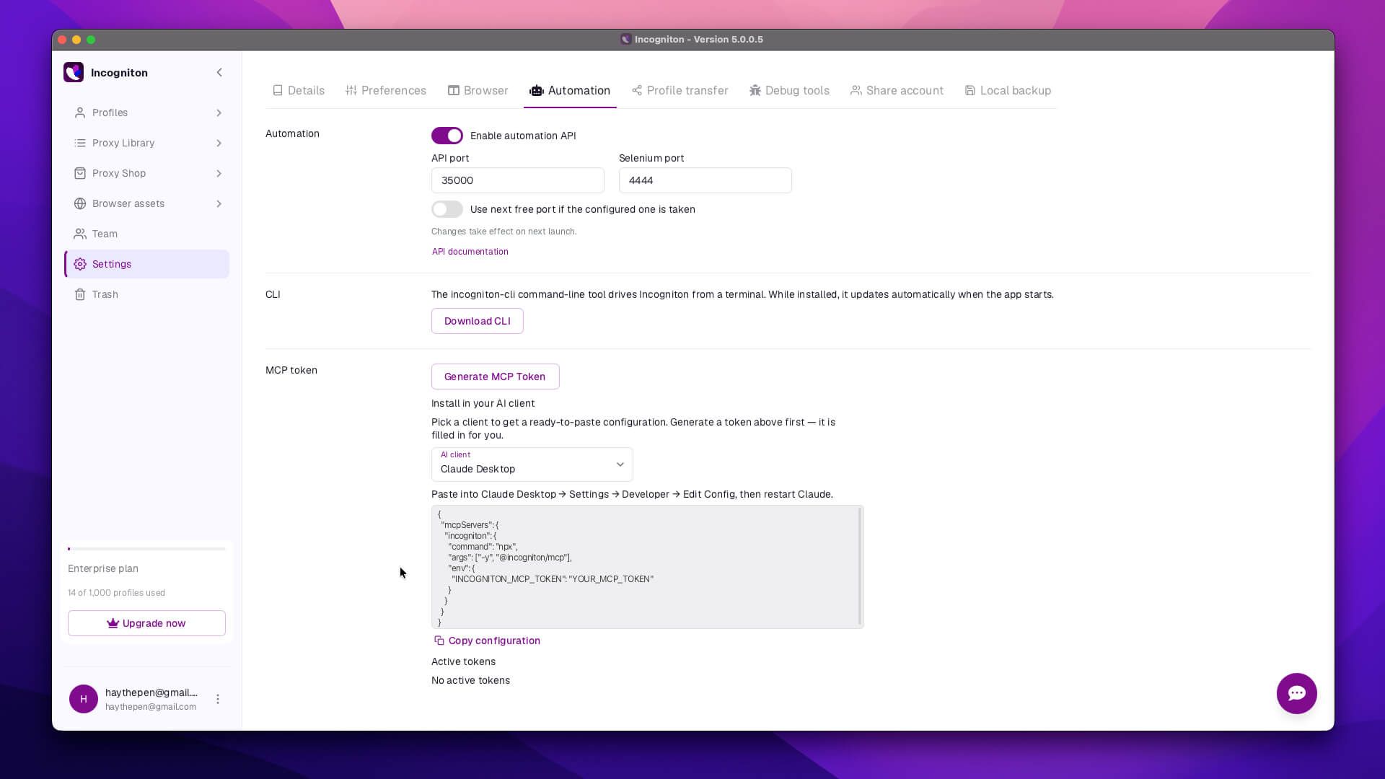Toggle use next free port option

(x=447, y=209)
